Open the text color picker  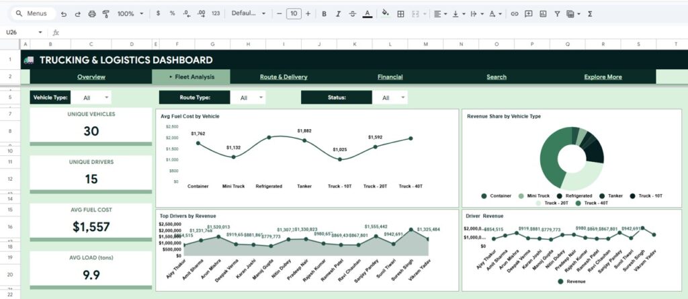[x=368, y=14]
